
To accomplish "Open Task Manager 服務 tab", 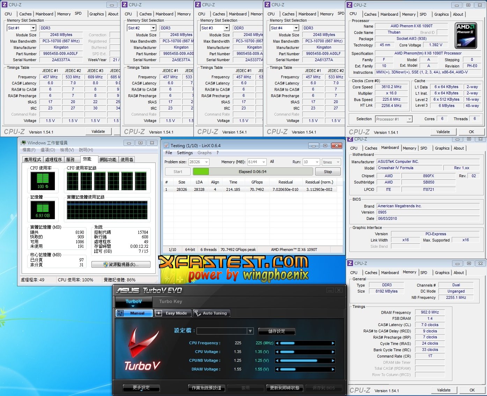I will (x=71, y=159).
